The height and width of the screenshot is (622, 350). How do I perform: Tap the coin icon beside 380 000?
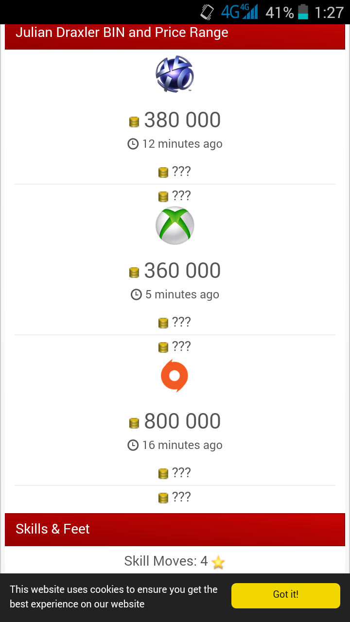134,121
